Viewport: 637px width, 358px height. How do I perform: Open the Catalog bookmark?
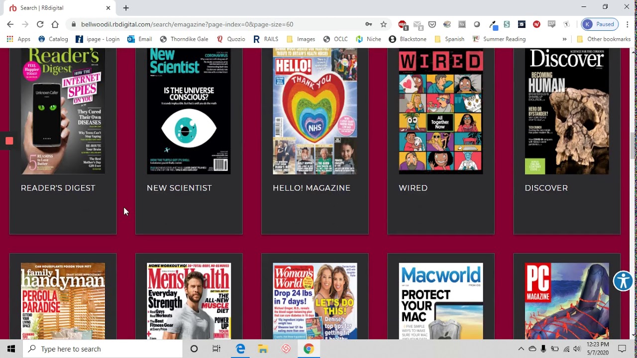53,39
